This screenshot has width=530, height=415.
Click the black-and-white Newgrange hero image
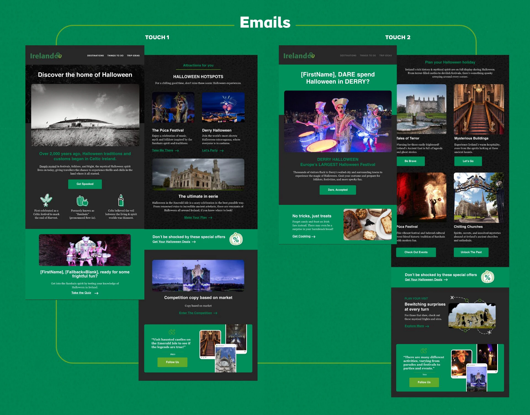[85, 115]
